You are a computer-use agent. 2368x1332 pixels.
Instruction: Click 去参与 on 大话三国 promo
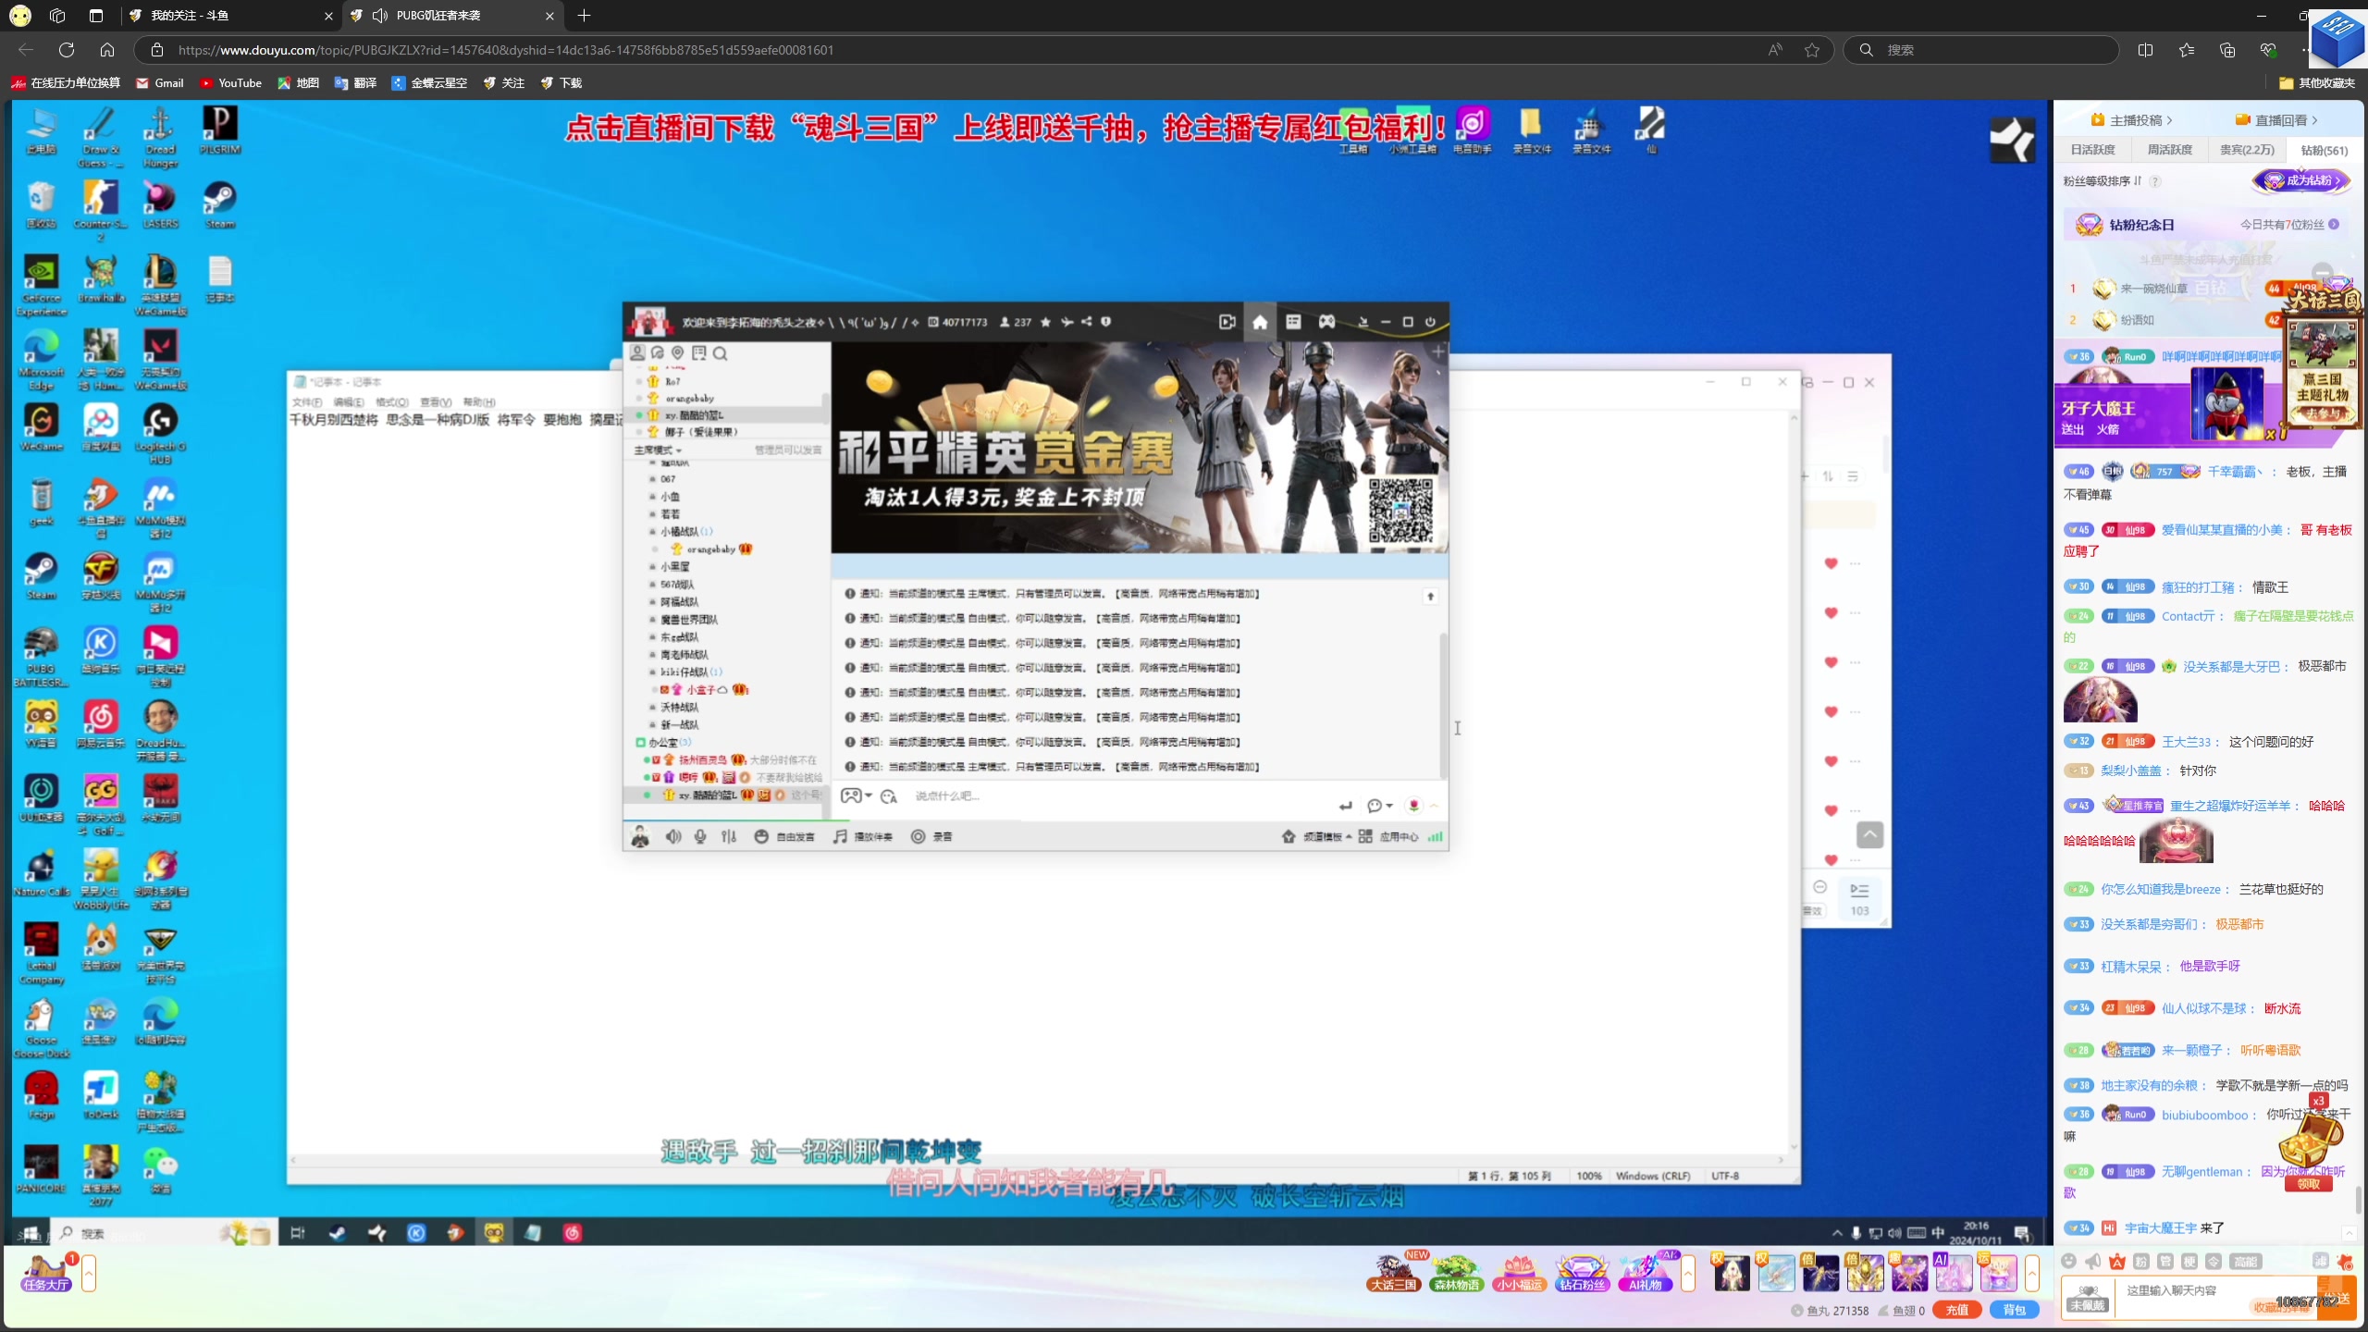(2324, 414)
